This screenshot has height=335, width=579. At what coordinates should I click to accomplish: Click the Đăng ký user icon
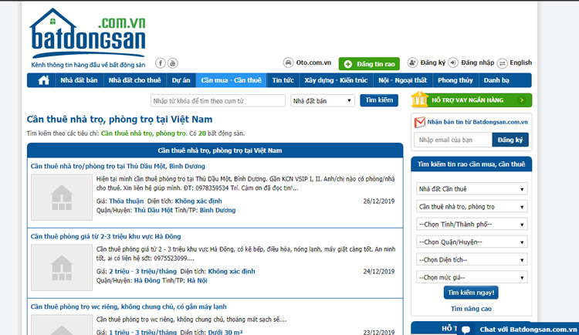412,63
